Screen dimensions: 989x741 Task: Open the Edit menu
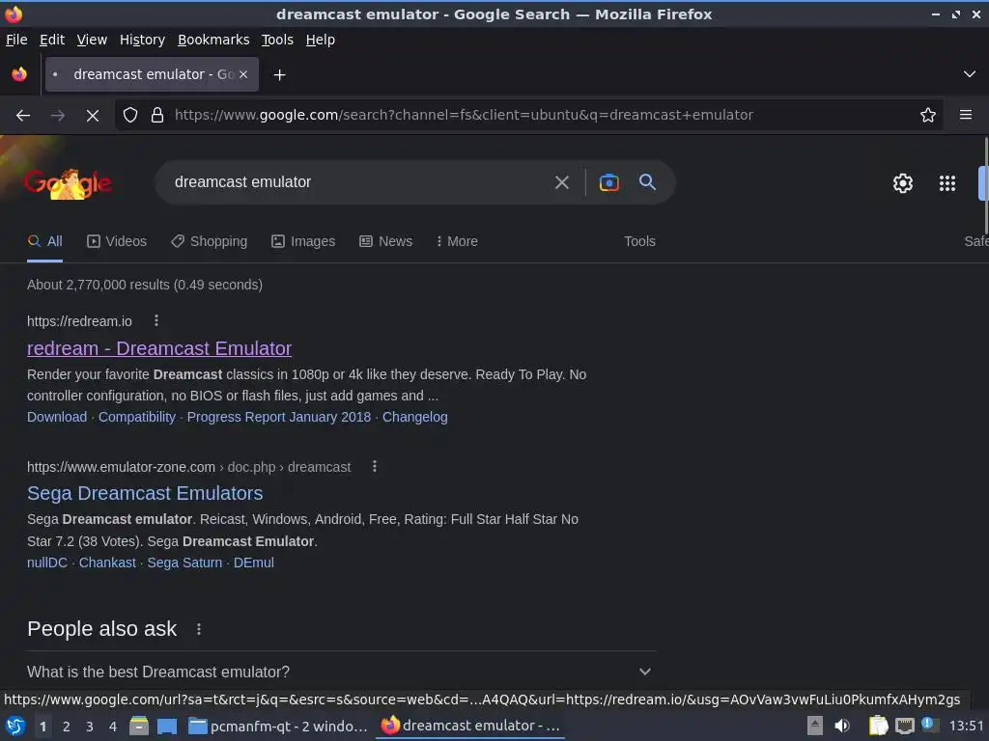tap(52, 40)
